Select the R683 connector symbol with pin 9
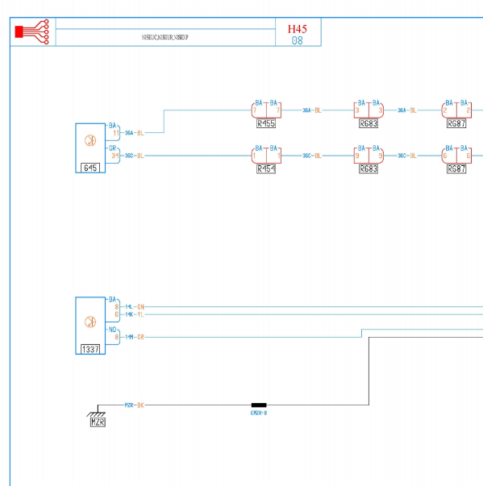483x486 pixels. click(368, 156)
